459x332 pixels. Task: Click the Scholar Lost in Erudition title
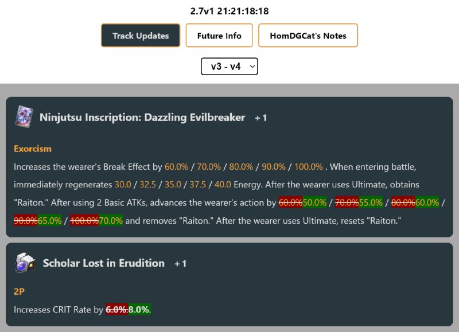(x=104, y=263)
